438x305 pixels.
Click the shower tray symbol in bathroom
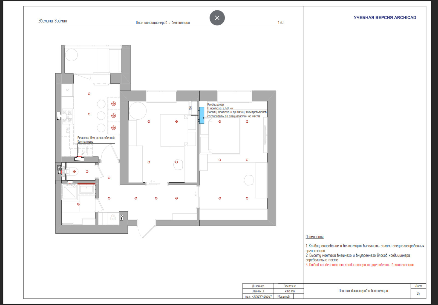click(x=70, y=192)
